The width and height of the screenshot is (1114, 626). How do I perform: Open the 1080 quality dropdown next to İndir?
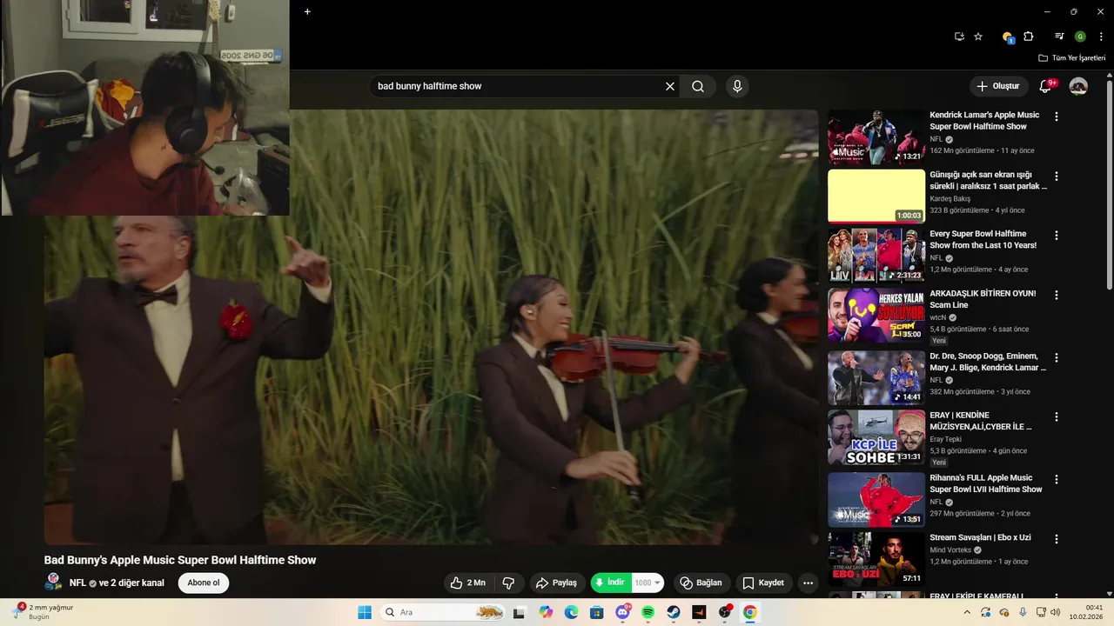pyautogui.click(x=648, y=583)
